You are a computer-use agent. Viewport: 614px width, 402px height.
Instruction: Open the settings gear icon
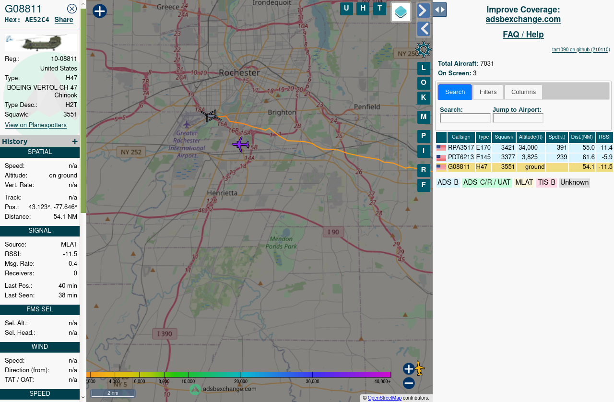(x=423, y=49)
